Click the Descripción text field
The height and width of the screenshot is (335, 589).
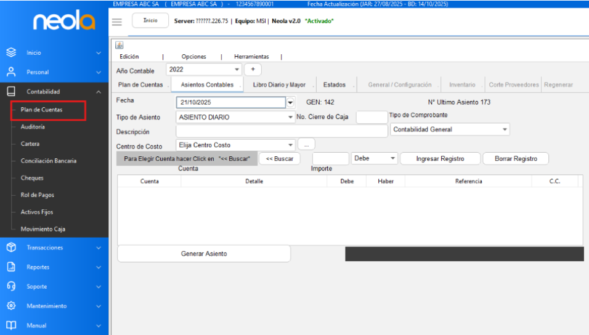coord(282,131)
